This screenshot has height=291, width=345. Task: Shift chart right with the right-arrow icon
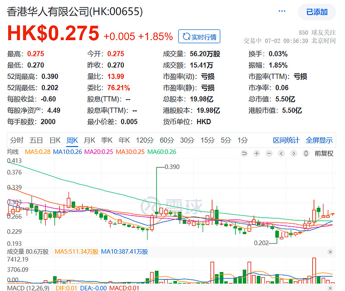click(x=294, y=153)
